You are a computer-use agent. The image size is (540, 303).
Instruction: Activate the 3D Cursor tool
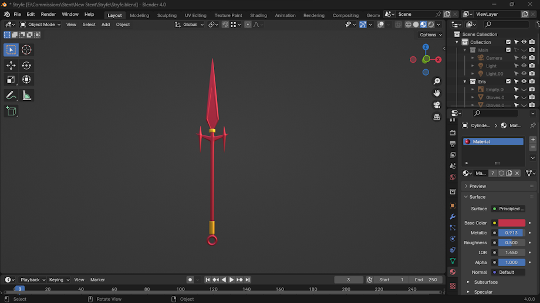click(26, 50)
